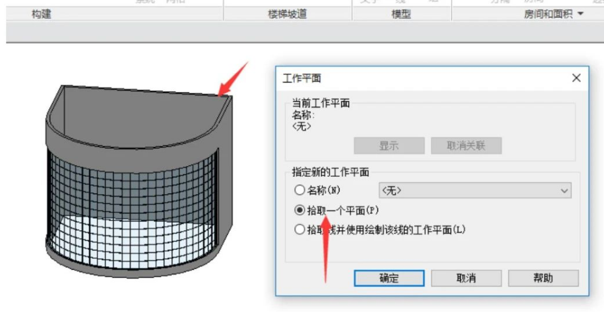Select the 拾取一个平面(P) radio option
Image resolution: width=604 pixels, height=312 pixels.
click(300, 210)
